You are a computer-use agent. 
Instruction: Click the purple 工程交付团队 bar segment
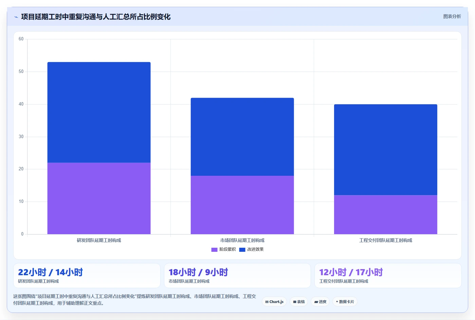pos(385,214)
